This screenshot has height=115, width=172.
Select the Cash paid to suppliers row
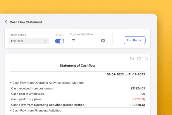[78, 99]
